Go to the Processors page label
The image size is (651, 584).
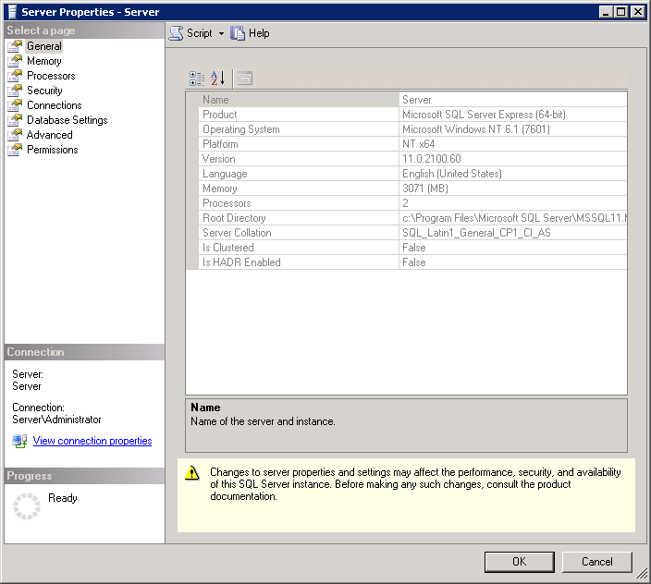click(x=51, y=76)
